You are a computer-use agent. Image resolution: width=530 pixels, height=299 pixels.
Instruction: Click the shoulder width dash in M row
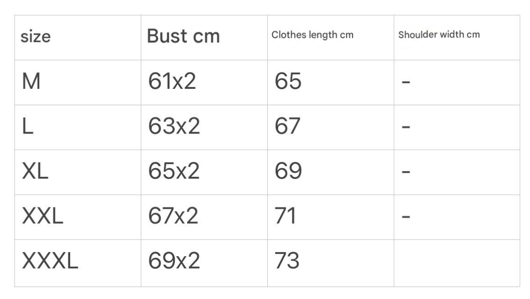406,82
